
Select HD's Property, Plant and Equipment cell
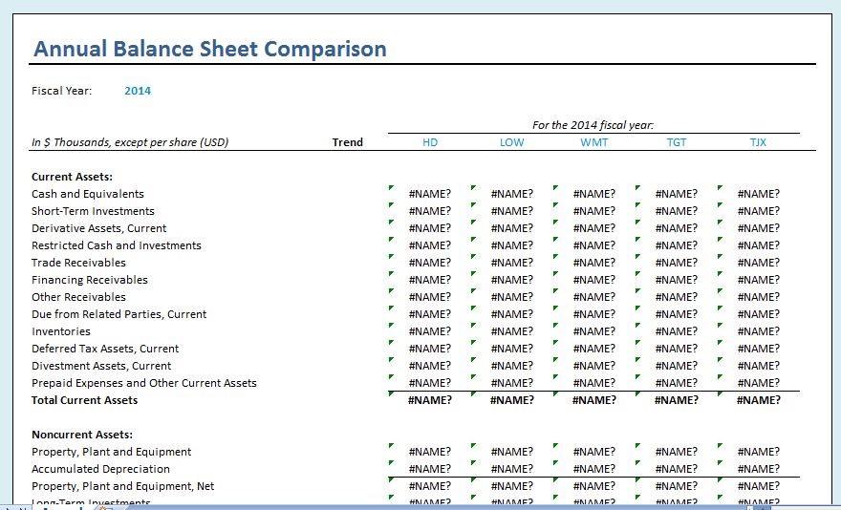pos(430,452)
